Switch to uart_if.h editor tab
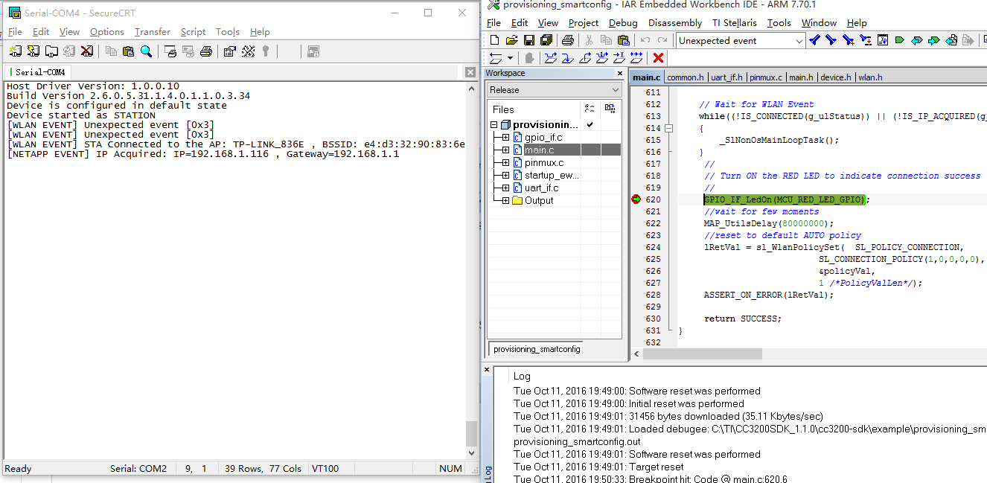The width and height of the screenshot is (987, 483). point(726,77)
